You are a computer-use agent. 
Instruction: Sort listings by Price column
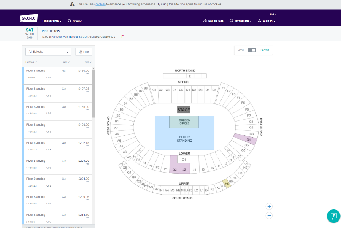pos(88,62)
